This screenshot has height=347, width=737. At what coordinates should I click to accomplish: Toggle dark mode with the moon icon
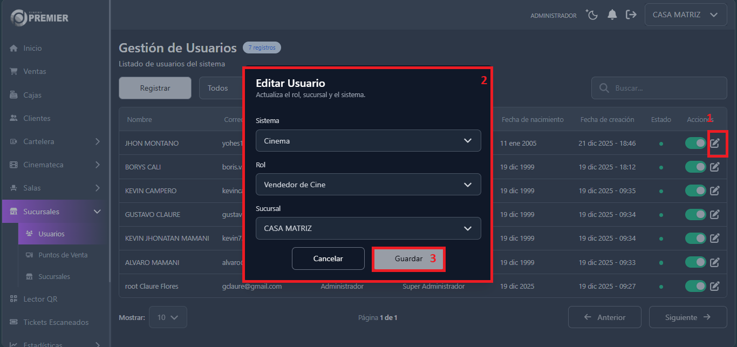(592, 15)
